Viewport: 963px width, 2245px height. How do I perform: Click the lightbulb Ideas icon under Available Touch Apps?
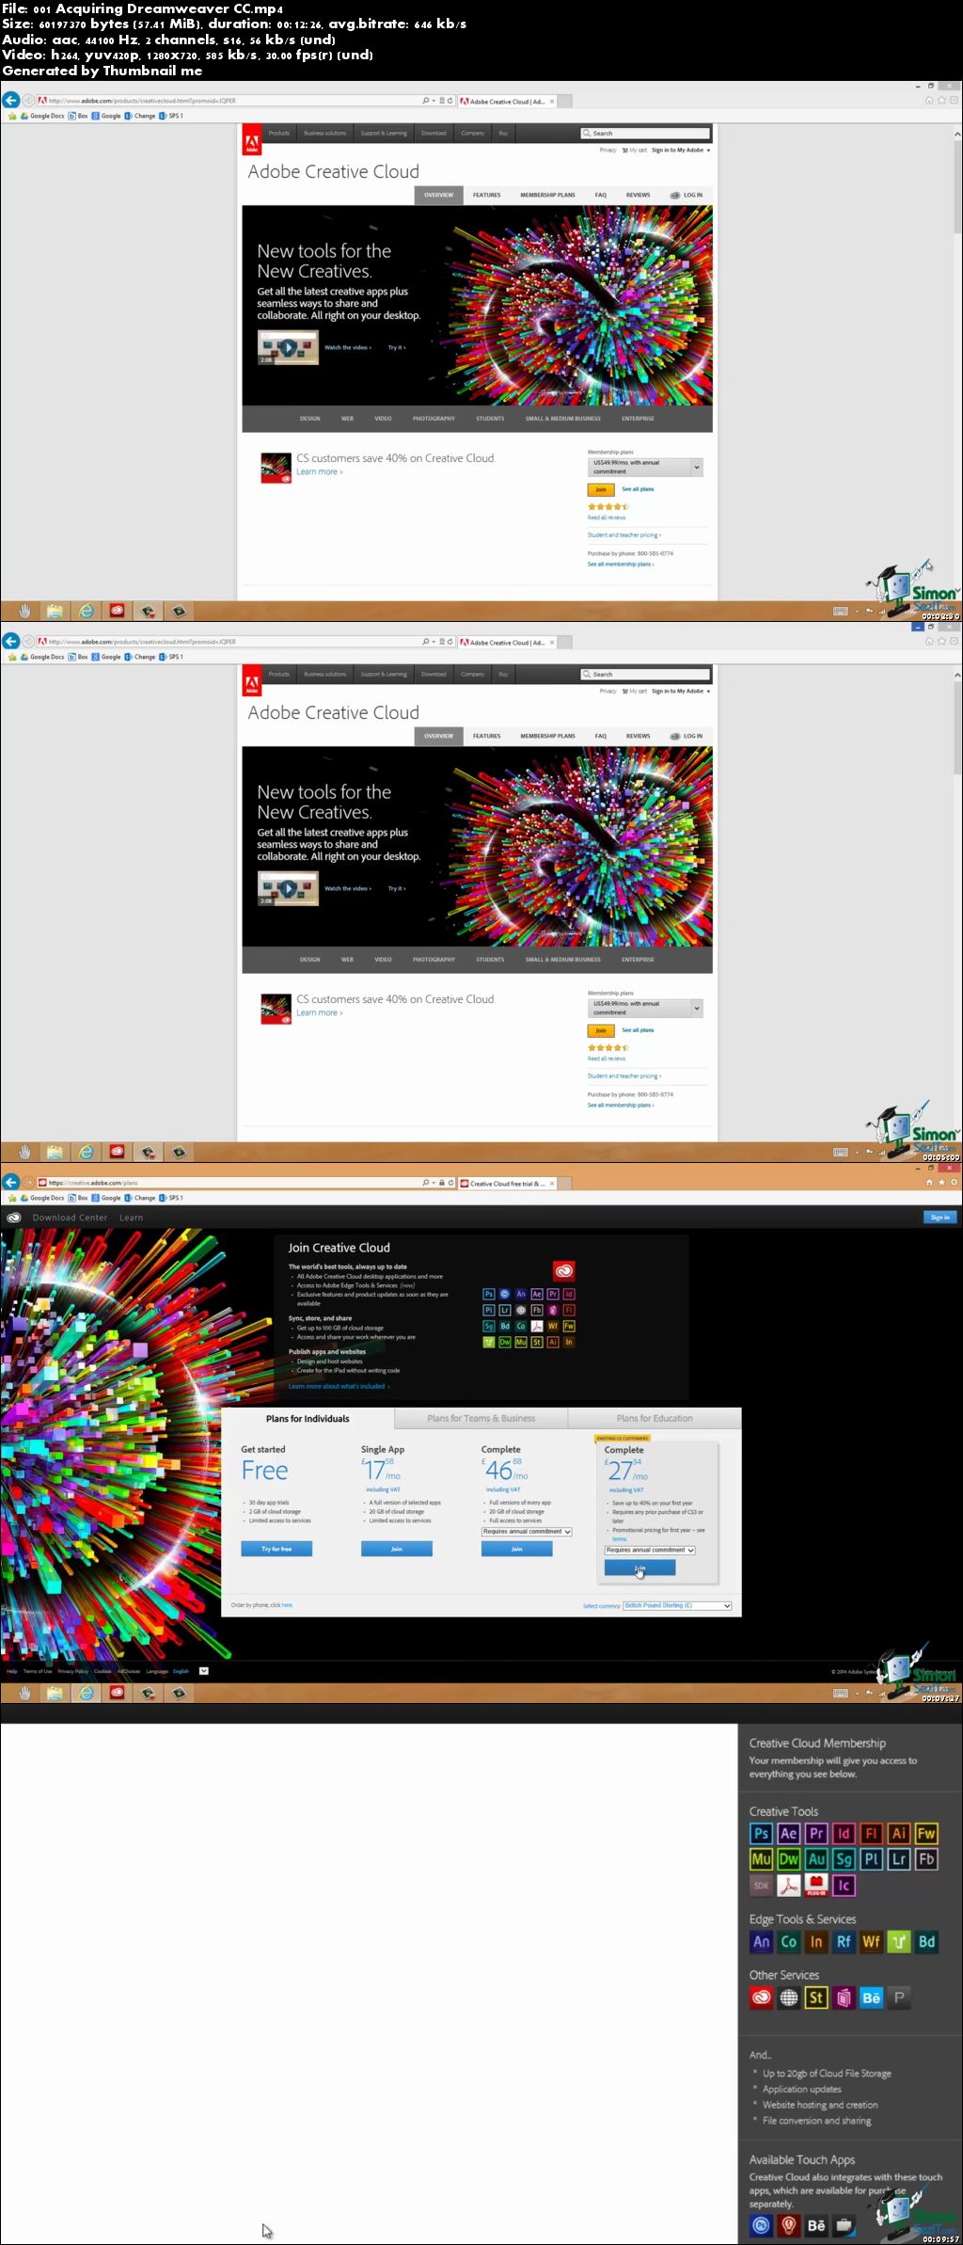(x=789, y=2225)
